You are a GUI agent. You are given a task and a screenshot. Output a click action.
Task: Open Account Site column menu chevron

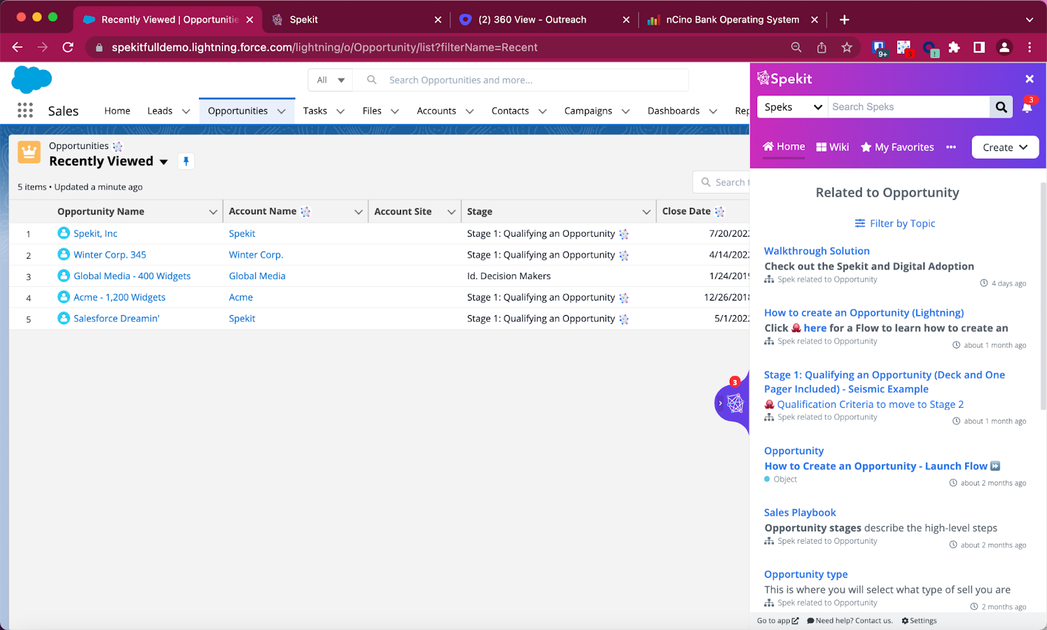click(x=451, y=212)
